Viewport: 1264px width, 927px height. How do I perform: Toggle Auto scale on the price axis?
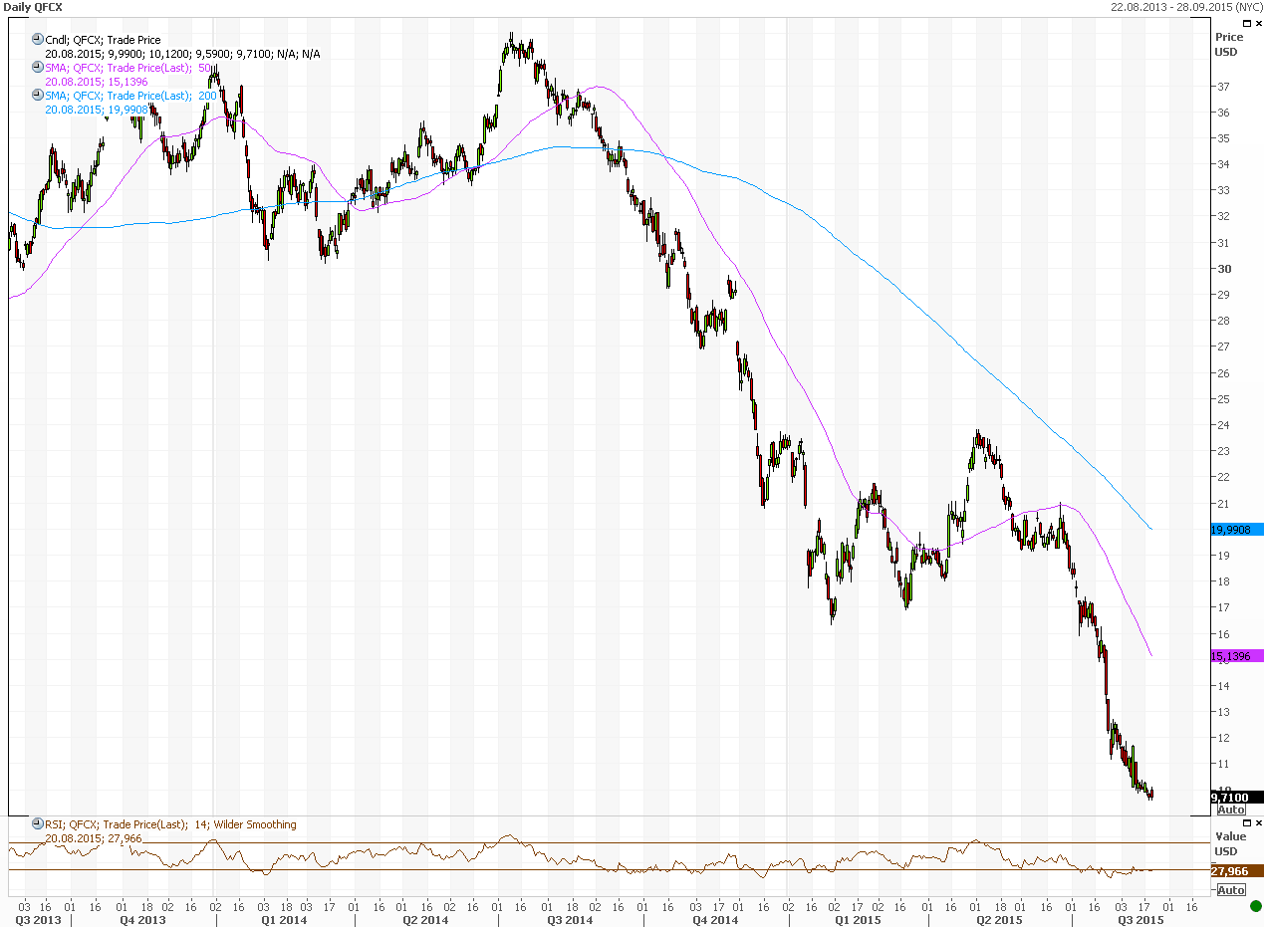point(1231,811)
